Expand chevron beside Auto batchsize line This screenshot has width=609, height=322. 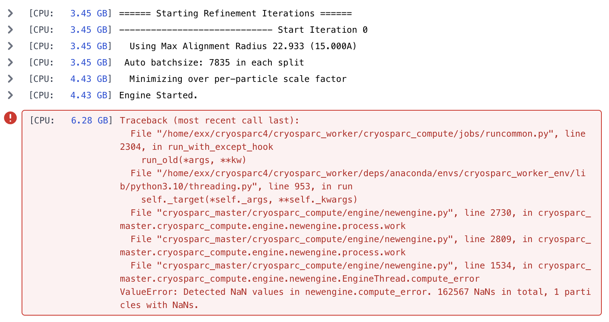point(10,63)
